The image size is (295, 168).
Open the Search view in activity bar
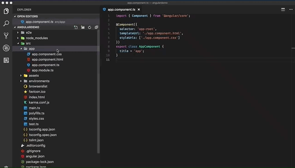coord(6,23)
